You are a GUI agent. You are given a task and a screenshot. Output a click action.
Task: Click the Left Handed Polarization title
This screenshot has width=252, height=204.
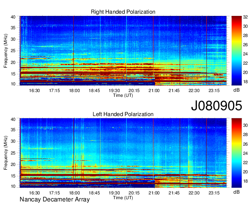(123, 114)
